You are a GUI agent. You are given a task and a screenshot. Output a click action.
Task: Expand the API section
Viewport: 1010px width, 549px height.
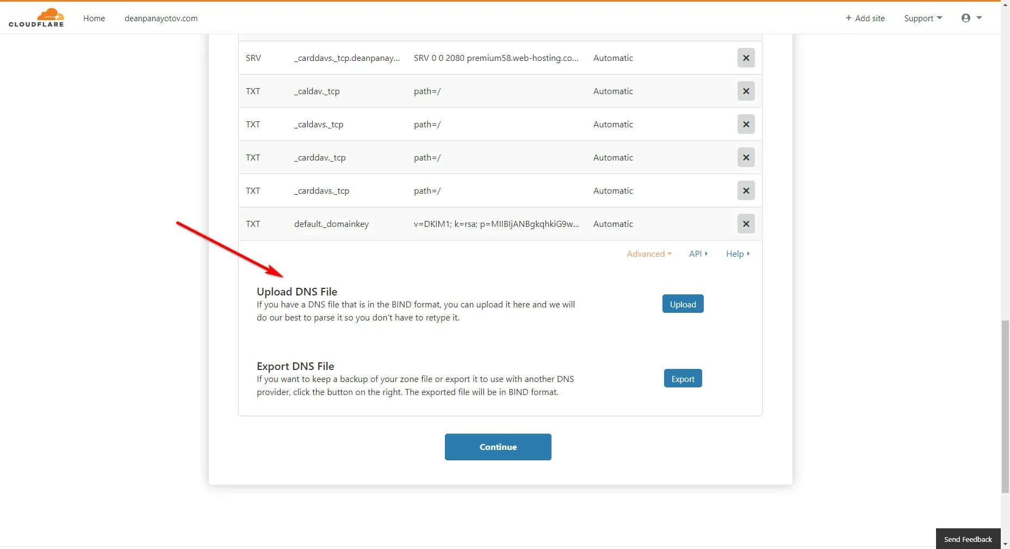698,254
